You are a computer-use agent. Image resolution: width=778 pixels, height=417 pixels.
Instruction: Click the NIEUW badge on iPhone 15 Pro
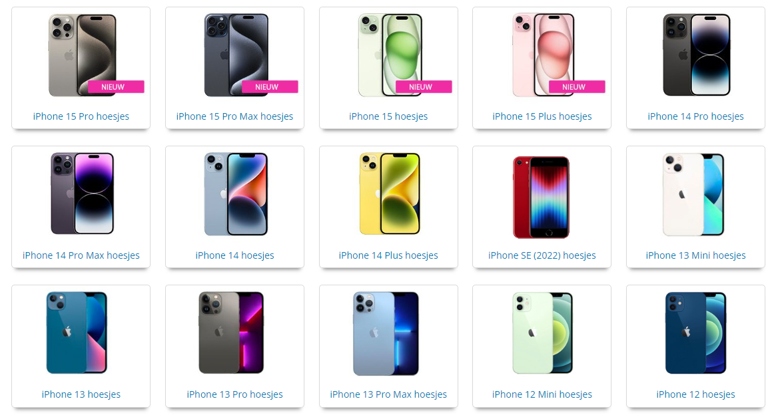click(x=116, y=86)
